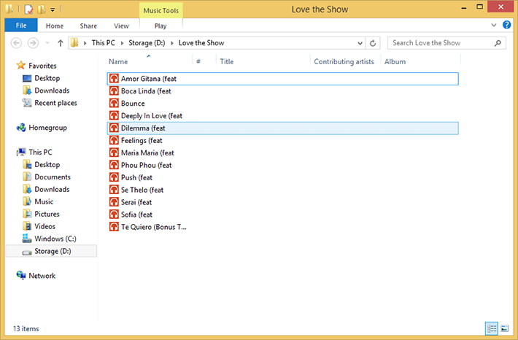This screenshot has height=340, width=518.
Task: Select Network in the navigation pane
Action: (42, 276)
